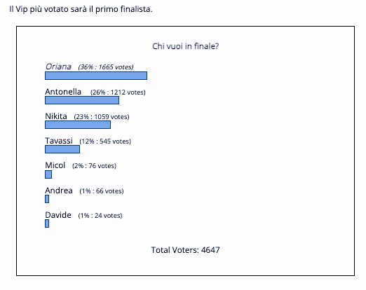Select the Andrea name label
This screenshot has height=290, width=366.
(59, 191)
